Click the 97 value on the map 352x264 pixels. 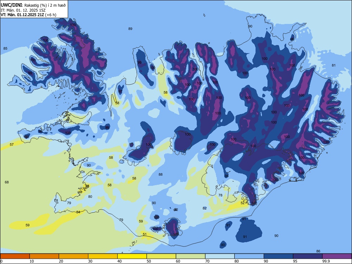tap(120, 92)
